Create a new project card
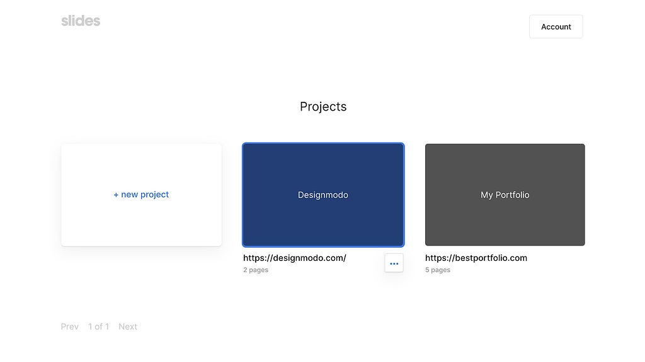The image size is (645, 362). click(x=141, y=195)
